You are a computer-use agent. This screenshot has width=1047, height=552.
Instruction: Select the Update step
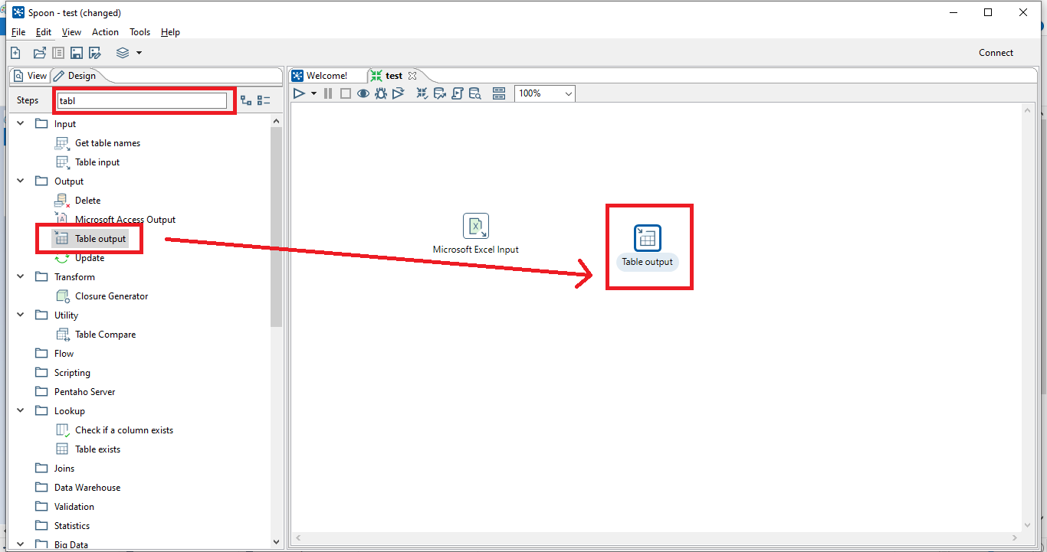(90, 258)
